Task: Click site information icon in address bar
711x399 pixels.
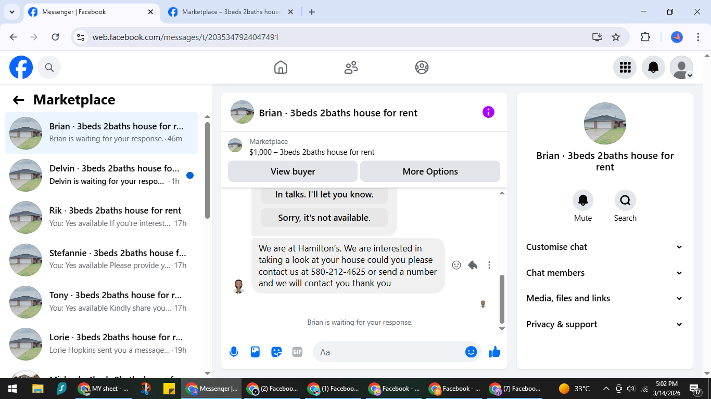Action: [x=80, y=37]
